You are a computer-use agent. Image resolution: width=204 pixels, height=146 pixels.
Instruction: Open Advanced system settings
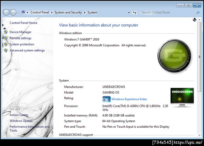point(27,50)
